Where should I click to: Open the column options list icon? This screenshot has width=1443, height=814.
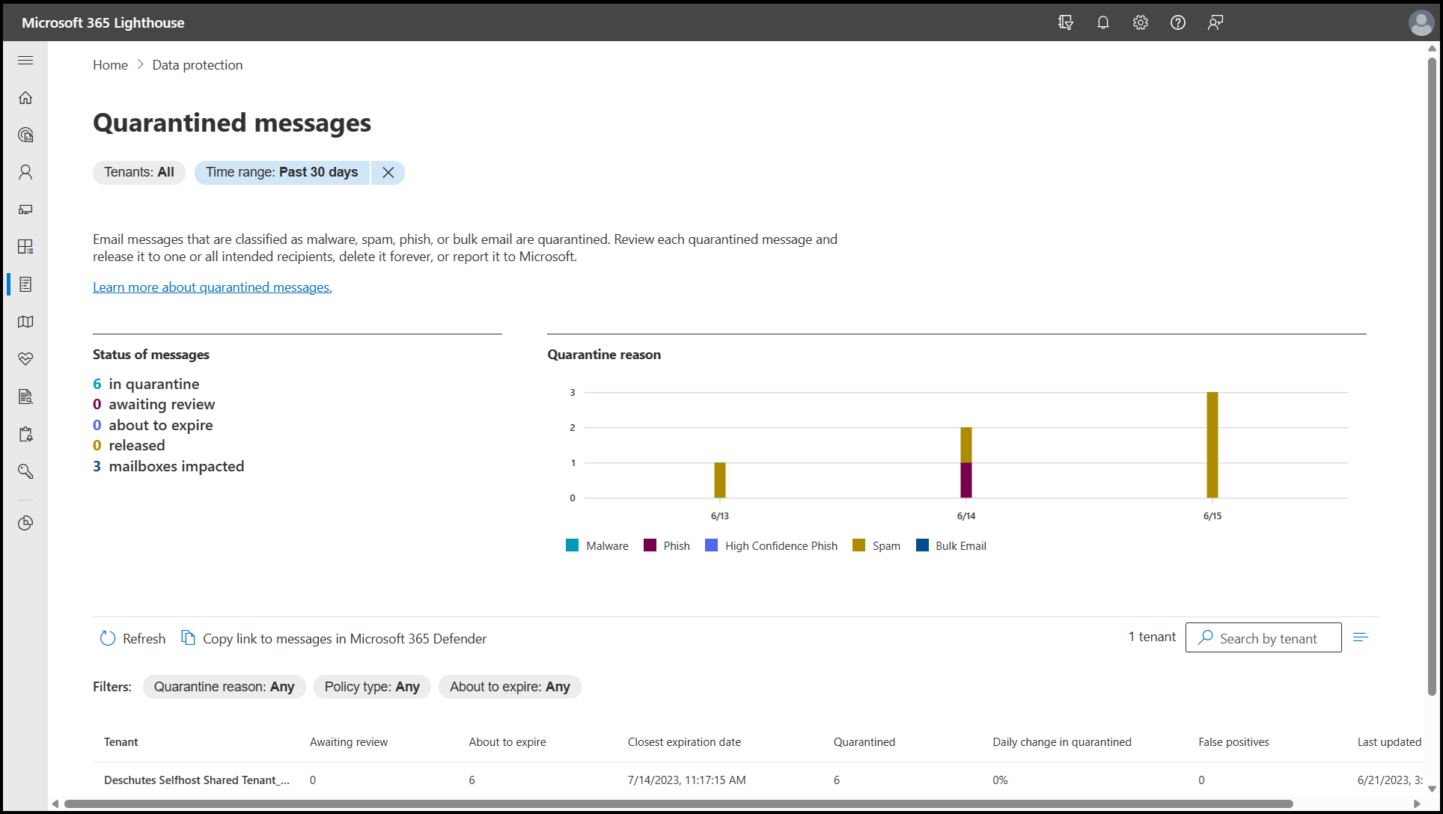1361,637
